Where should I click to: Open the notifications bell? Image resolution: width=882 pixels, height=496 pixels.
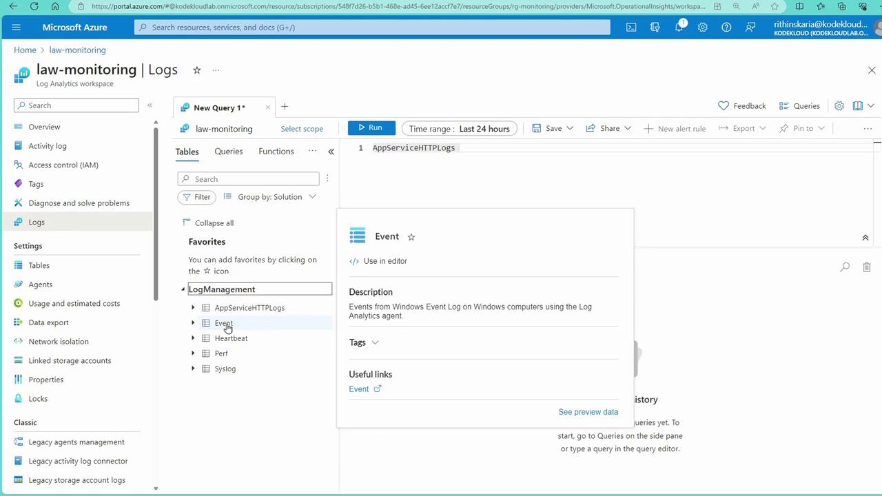click(x=679, y=28)
